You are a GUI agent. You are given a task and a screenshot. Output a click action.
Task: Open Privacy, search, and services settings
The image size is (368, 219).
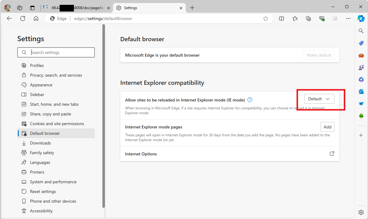[56, 75]
